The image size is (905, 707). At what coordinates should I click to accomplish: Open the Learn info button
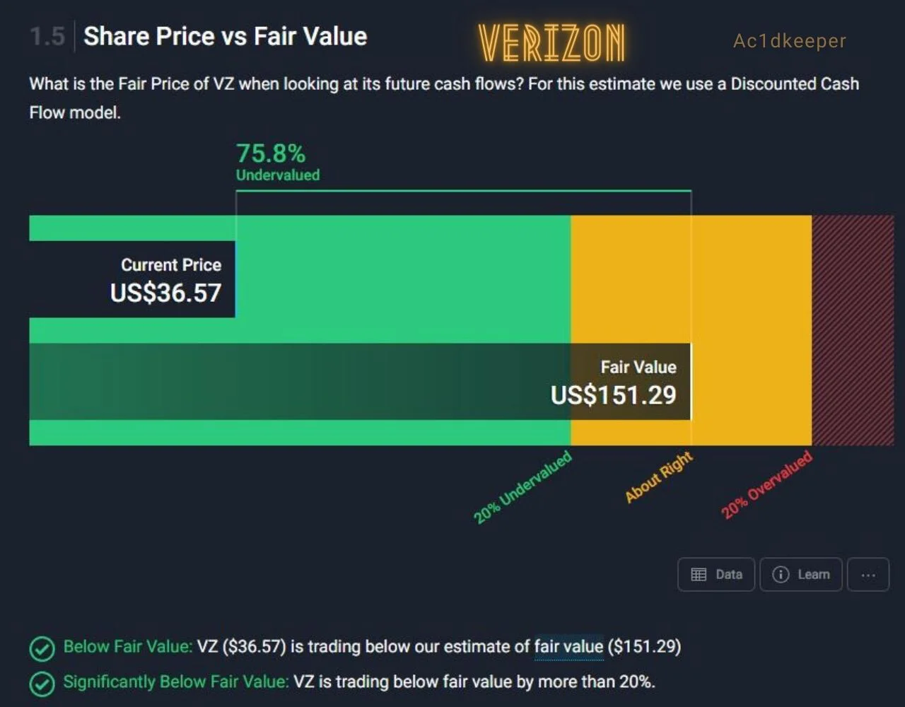801,574
